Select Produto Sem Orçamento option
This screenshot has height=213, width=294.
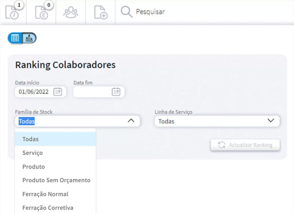click(x=56, y=180)
